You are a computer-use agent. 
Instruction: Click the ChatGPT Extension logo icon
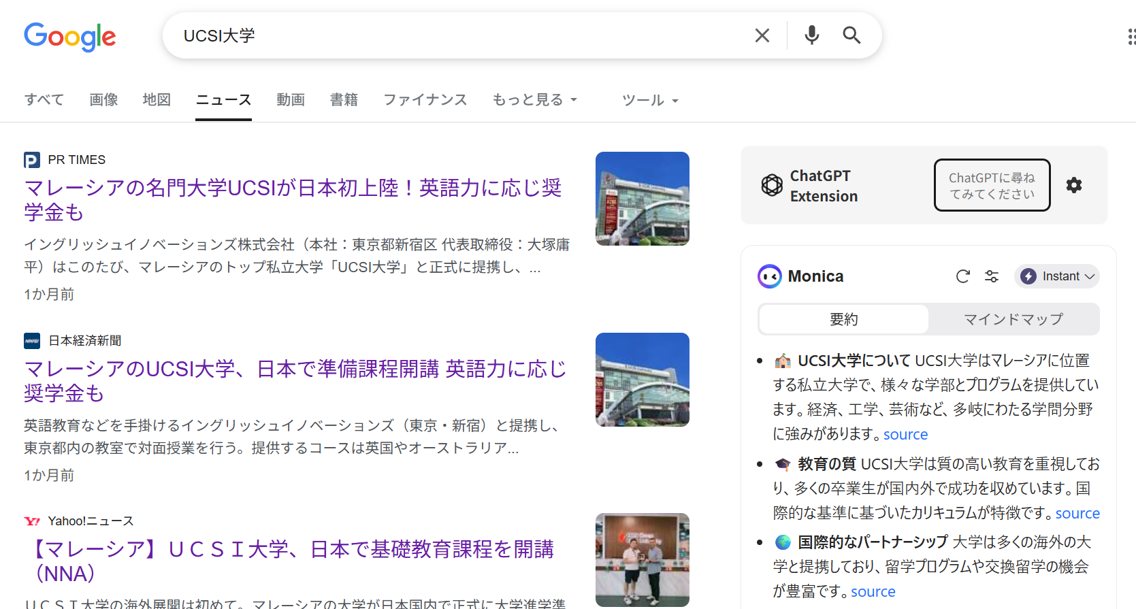772,185
